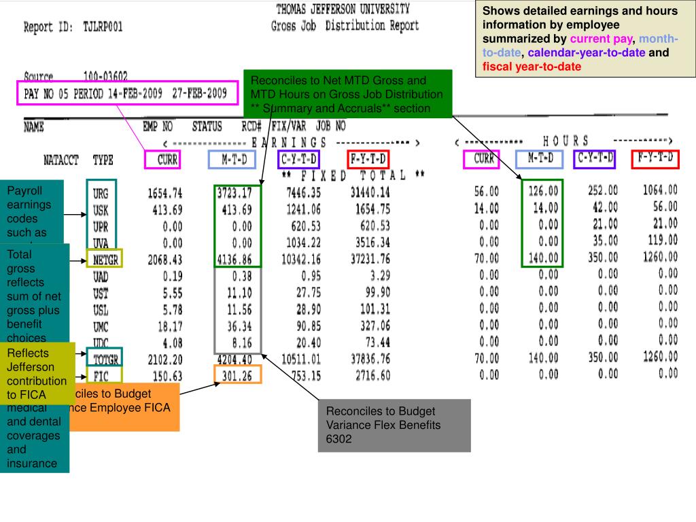Click the F-Y-T-D hours value 1064.00

coord(660,190)
